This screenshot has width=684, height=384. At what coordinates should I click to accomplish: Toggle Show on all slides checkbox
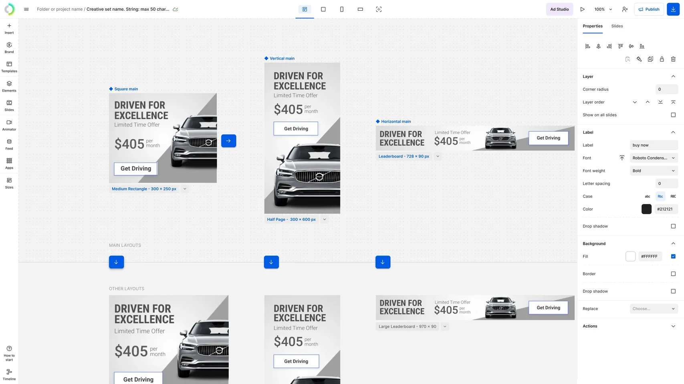pyautogui.click(x=673, y=115)
